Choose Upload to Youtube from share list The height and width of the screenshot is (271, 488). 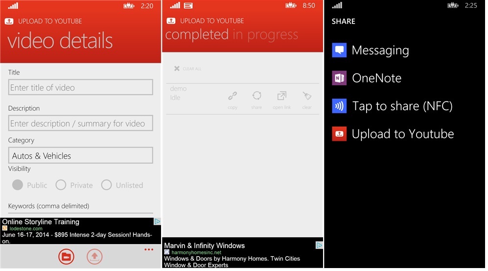pos(402,134)
